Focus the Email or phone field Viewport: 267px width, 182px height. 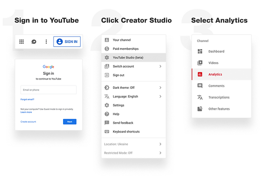tap(48, 90)
